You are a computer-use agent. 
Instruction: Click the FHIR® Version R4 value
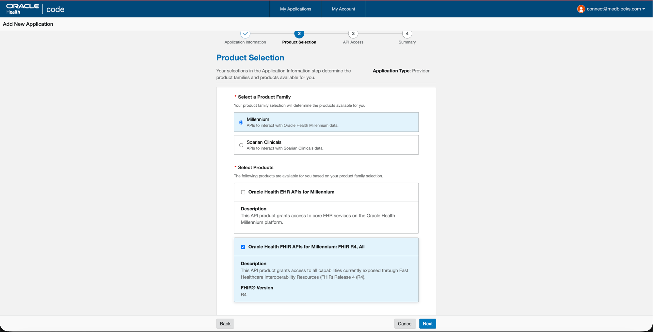click(x=244, y=294)
